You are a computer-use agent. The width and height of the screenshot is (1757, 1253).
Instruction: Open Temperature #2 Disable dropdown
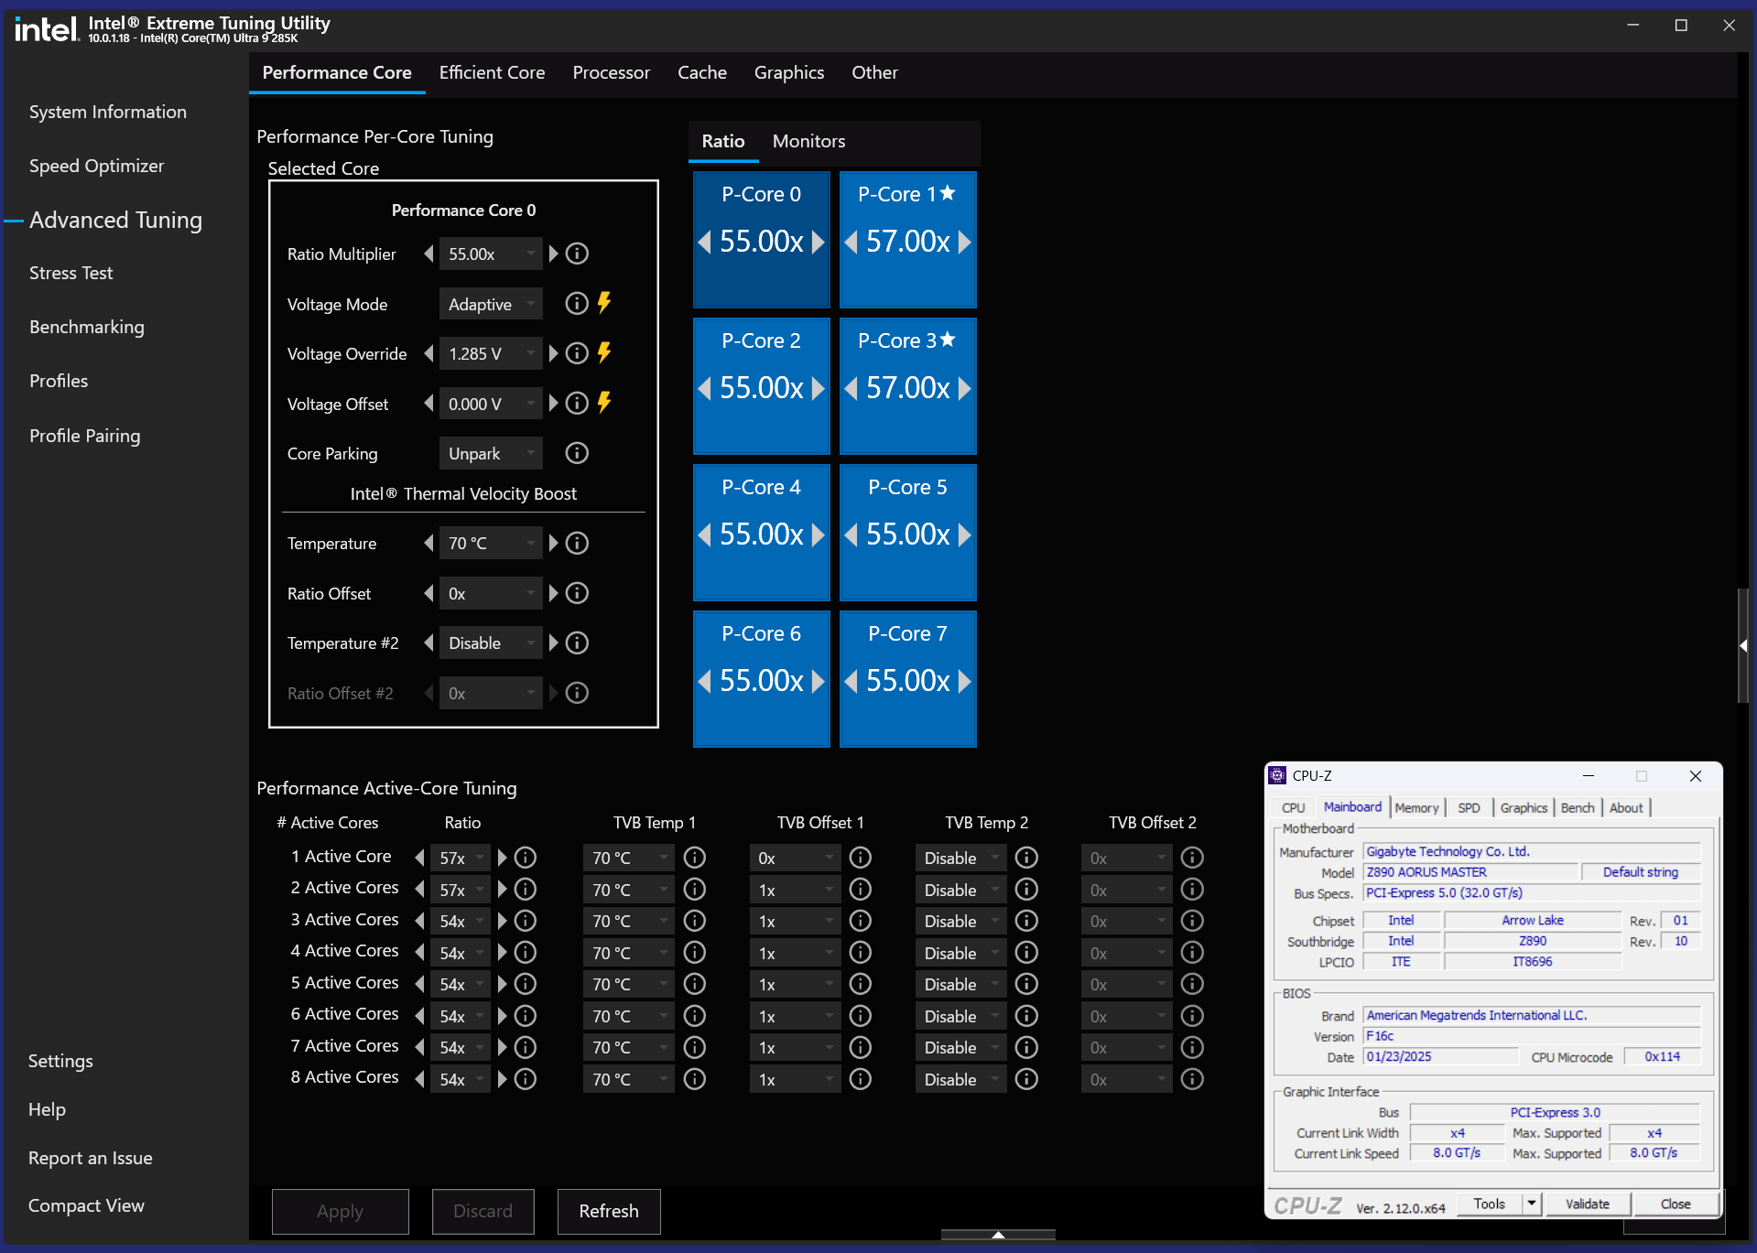click(x=491, y=643)
